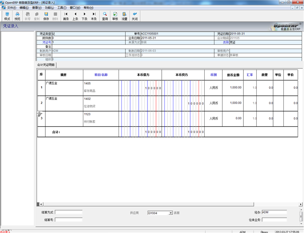Open the 文件 menu
The width and height of the screenshot is (304, 233).
[x=11, y=8]
